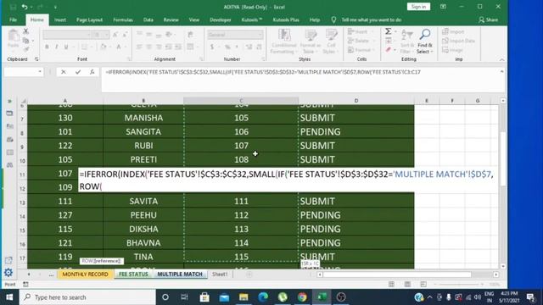This screenshot has width=543, height=305.
Task: Click the Percent Style icon
Action: (227, 47)
